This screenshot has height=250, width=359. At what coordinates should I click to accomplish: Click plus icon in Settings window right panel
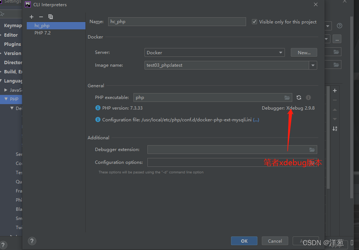click(335, 91)
